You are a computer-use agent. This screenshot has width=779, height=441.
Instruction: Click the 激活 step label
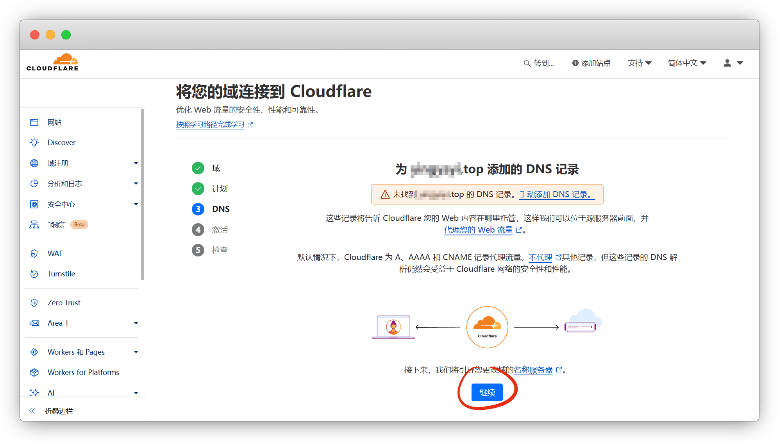(220, 230)
